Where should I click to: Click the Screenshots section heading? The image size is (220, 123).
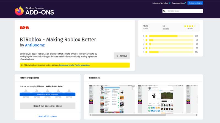95,78
